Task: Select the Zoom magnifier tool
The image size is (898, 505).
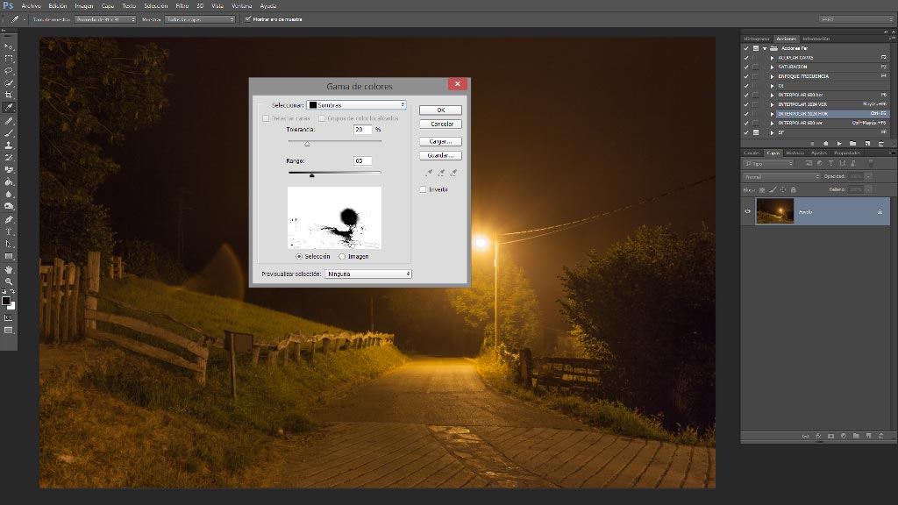Action: click(9, 281)
